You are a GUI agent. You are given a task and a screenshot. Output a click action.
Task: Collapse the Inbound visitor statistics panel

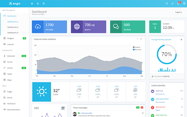click(137, 39)
